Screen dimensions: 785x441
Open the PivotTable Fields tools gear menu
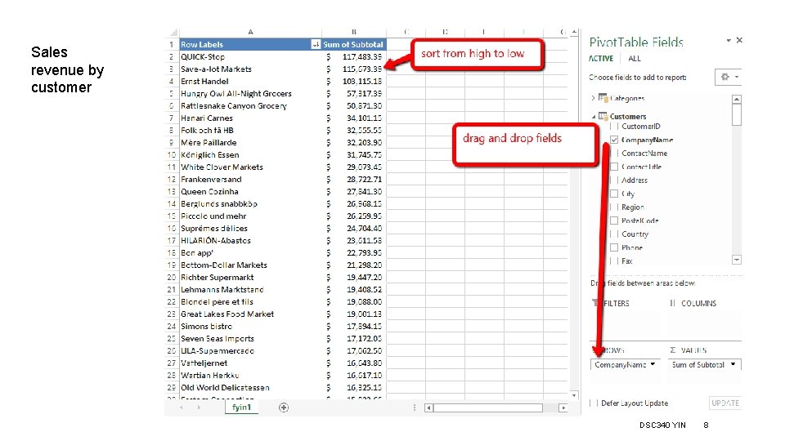[x=728, y=77]
